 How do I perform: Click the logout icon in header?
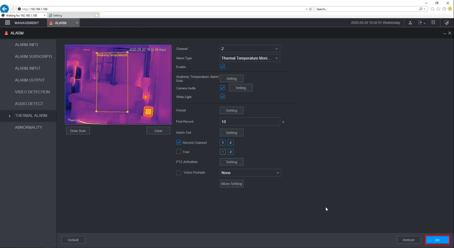click(421, 23)
